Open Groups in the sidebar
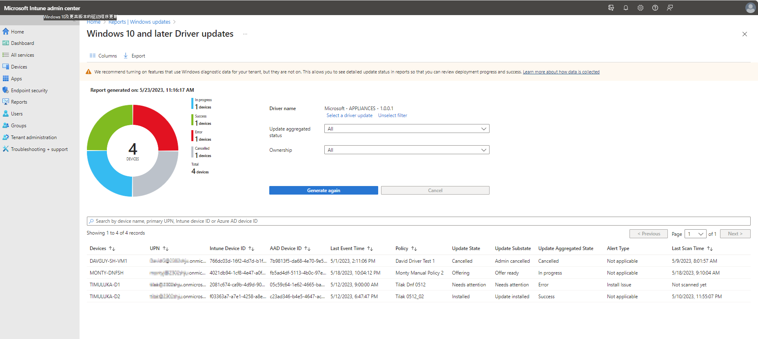The height and width of the screenshot is (339, 758). pyautogui.click(x=18, y=126)
